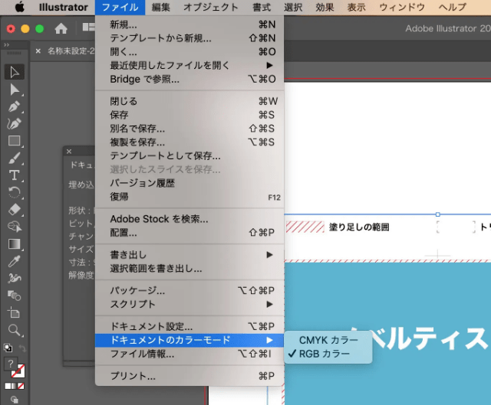
Task: Choose 選択範囲を書き出し...
Action: (x=189, y=269)
